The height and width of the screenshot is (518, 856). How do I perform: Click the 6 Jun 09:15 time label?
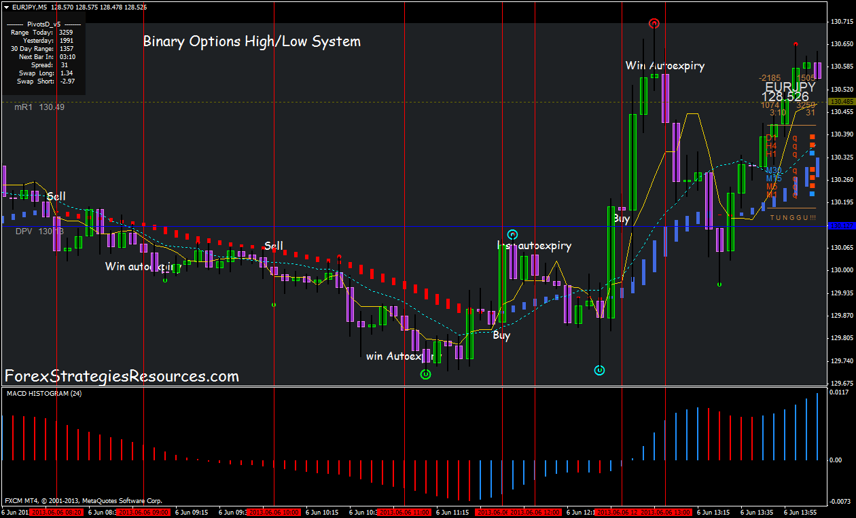point(192,513)
